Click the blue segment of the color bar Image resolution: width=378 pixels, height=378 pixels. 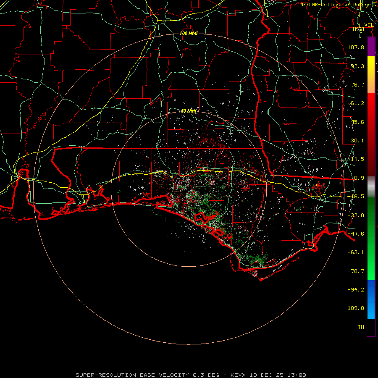(x=371, y=299)
